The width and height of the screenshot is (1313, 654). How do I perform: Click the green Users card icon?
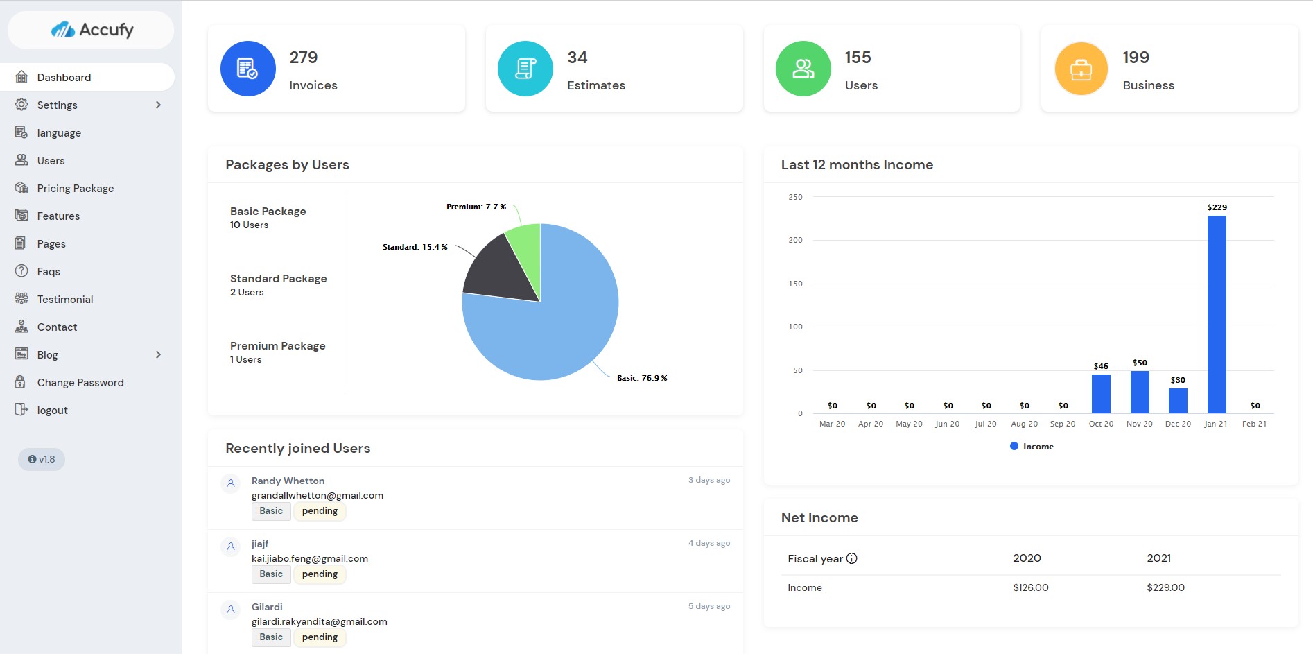[x=803, y=69]
